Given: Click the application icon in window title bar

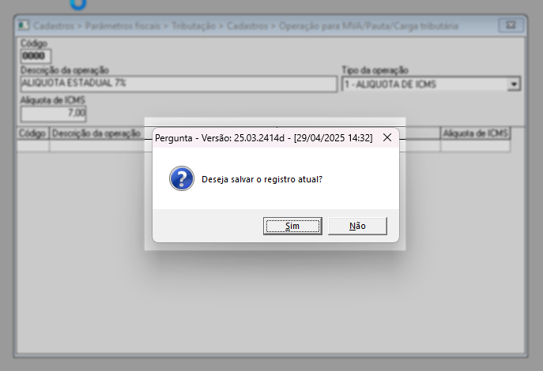Looking at the screenshot, I should [24, 25].
